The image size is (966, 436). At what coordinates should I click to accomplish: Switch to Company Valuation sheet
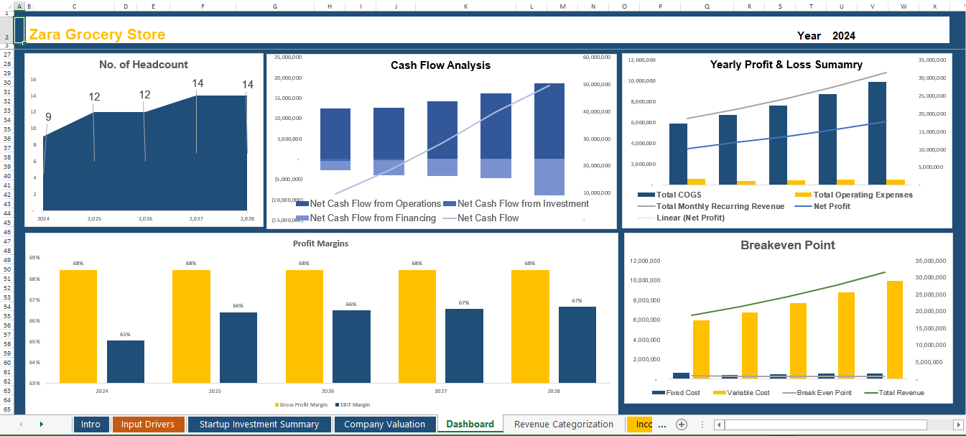click(x=384, y=425)
